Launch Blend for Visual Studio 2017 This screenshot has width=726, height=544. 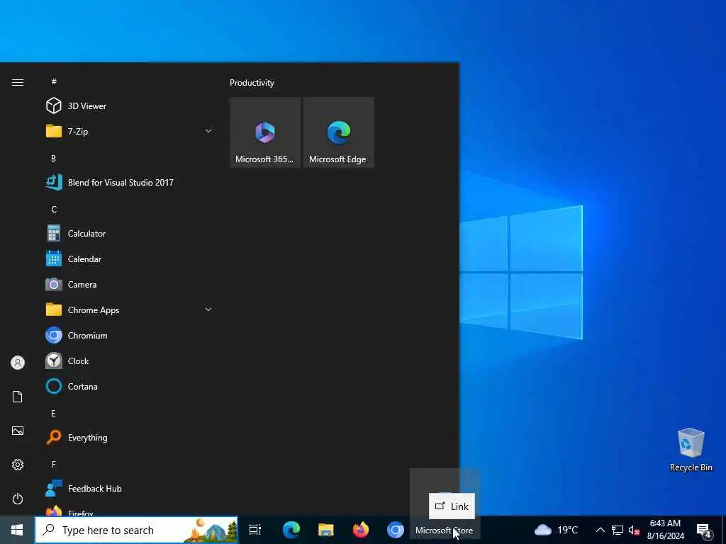coord(129,182)
